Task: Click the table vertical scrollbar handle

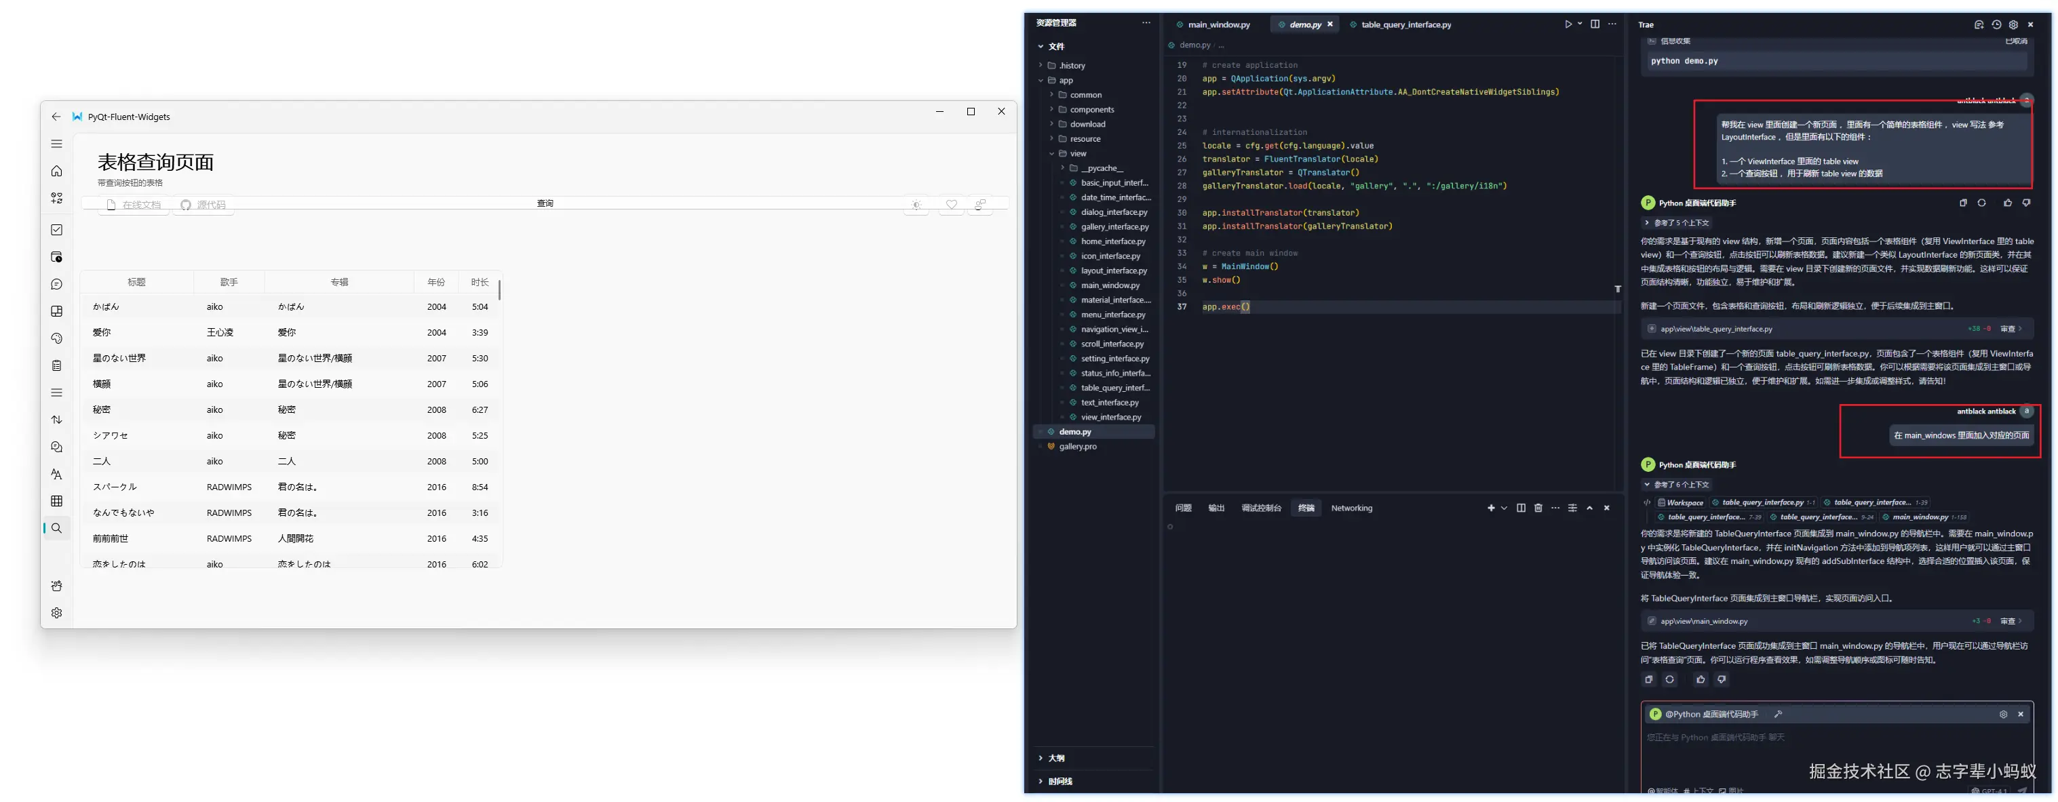Action: [499, 289]
